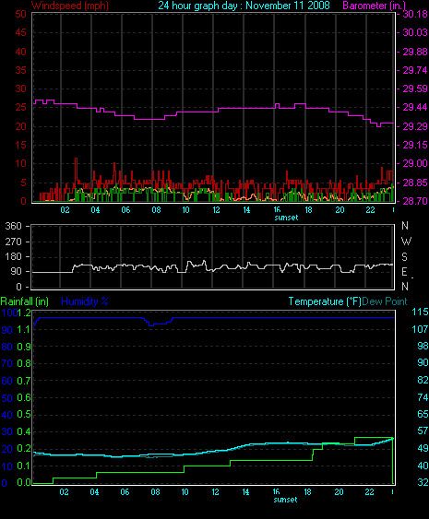Select wind direction axis value "180"
Screen dimensions: 429x519
(13, 257)
